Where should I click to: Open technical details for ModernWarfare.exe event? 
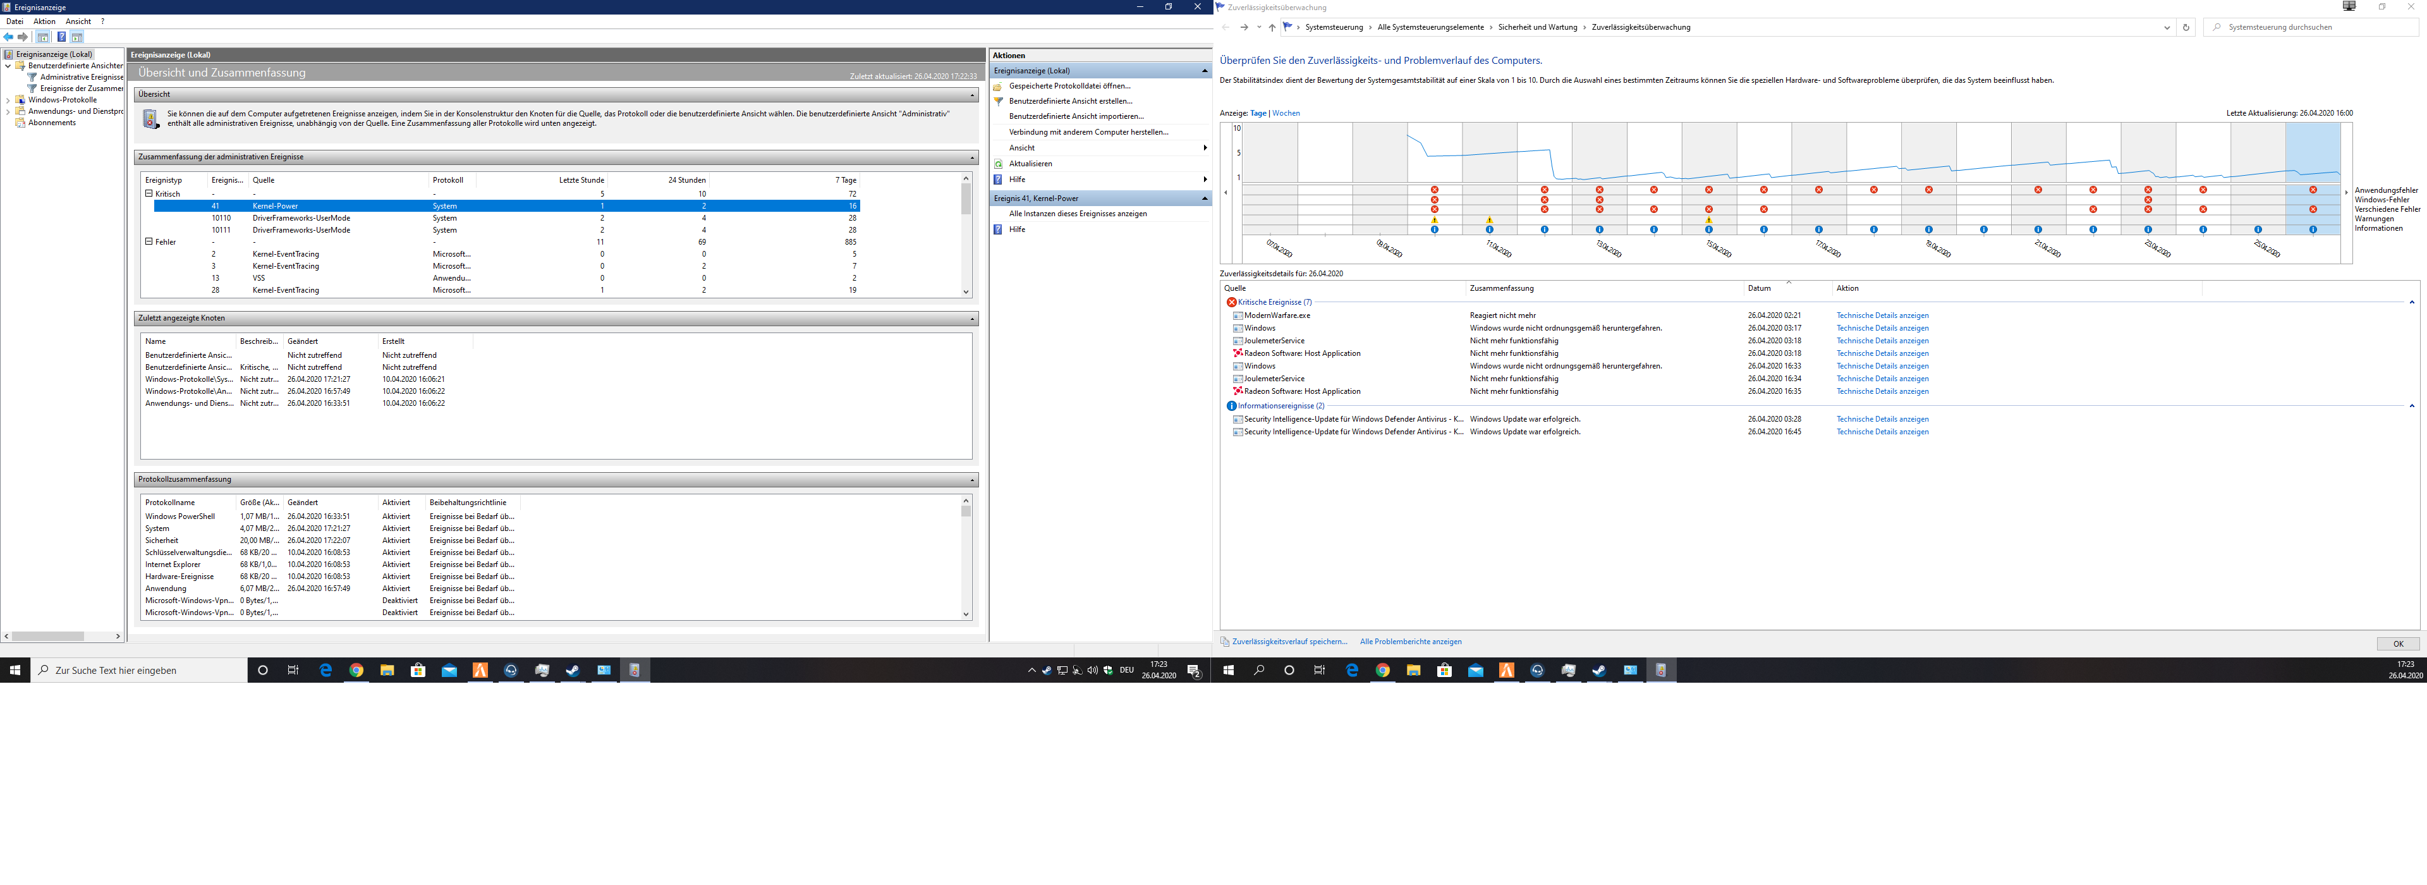coord(1882,315)
